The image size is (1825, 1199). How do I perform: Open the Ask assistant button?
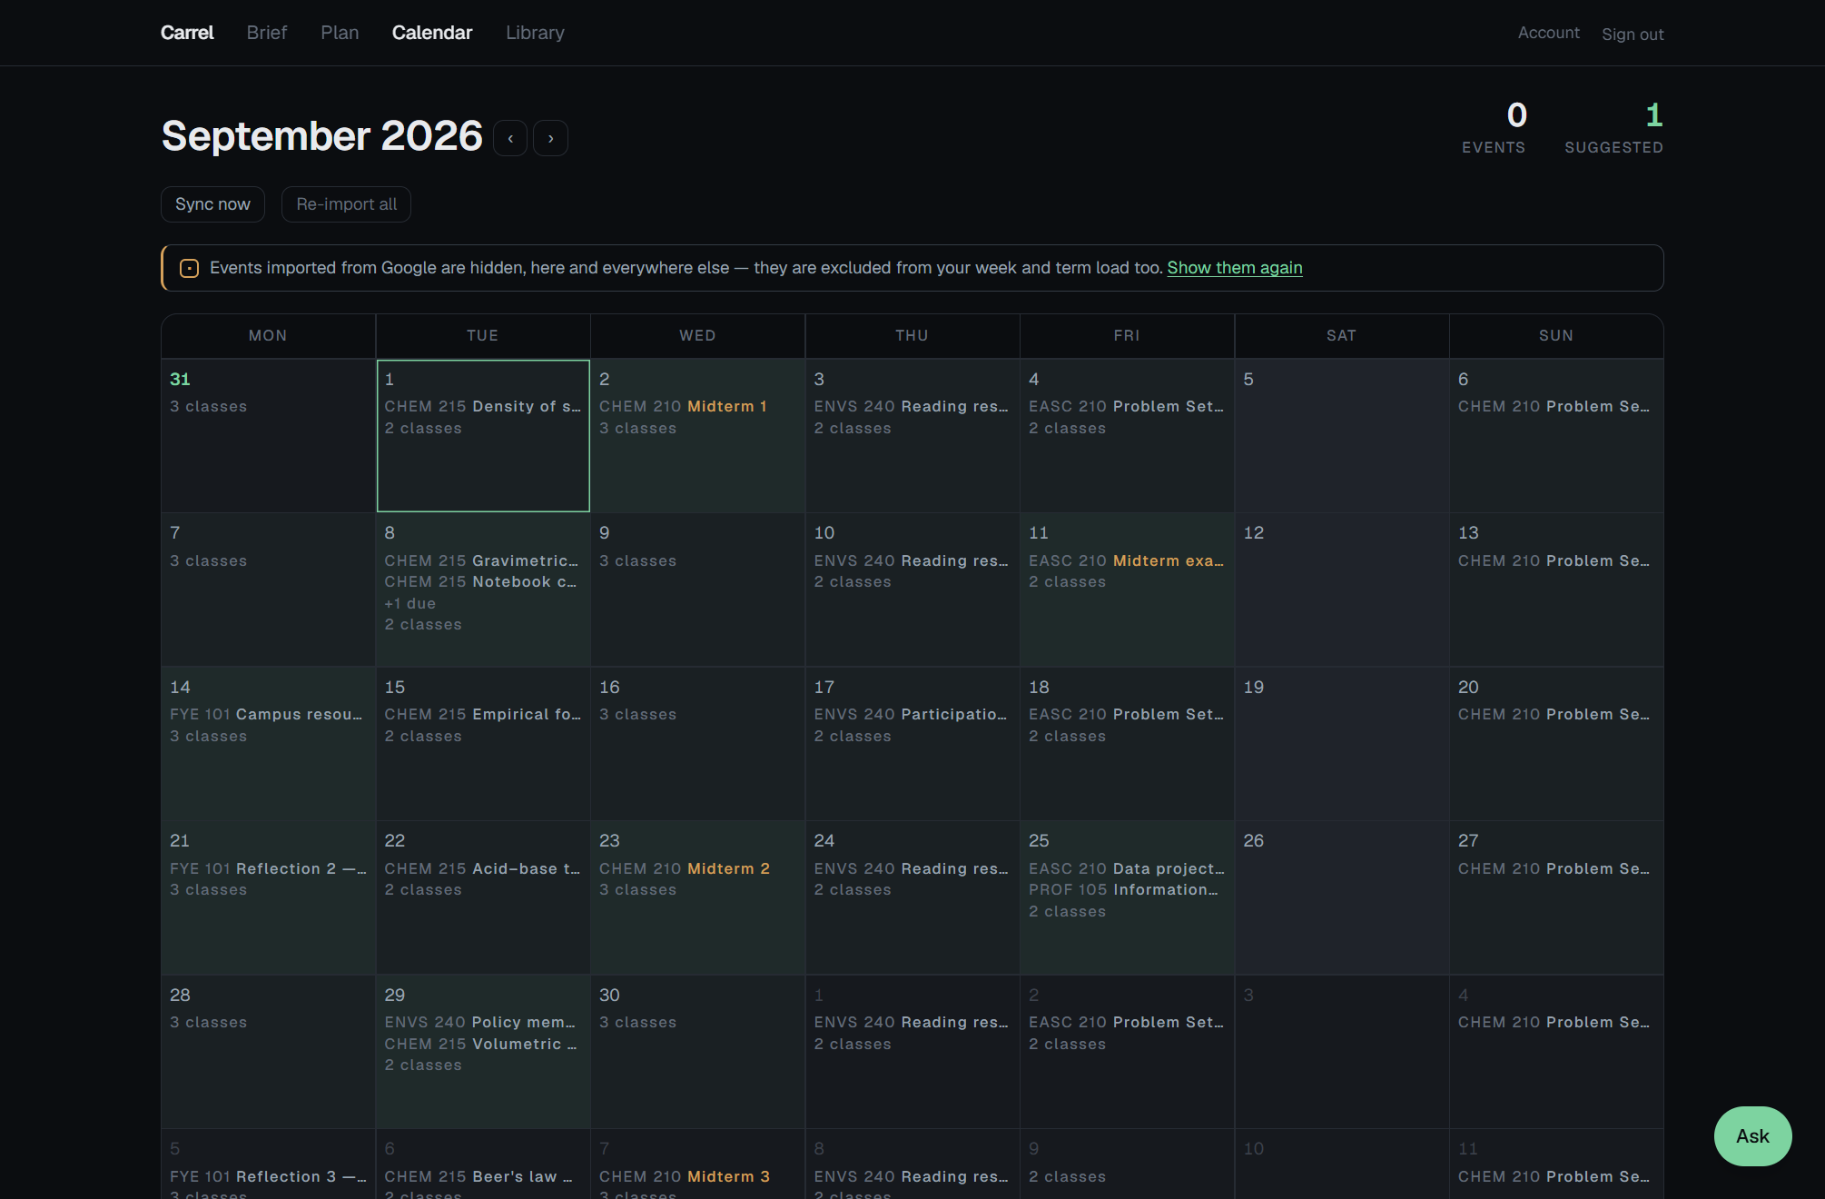1752,1136
